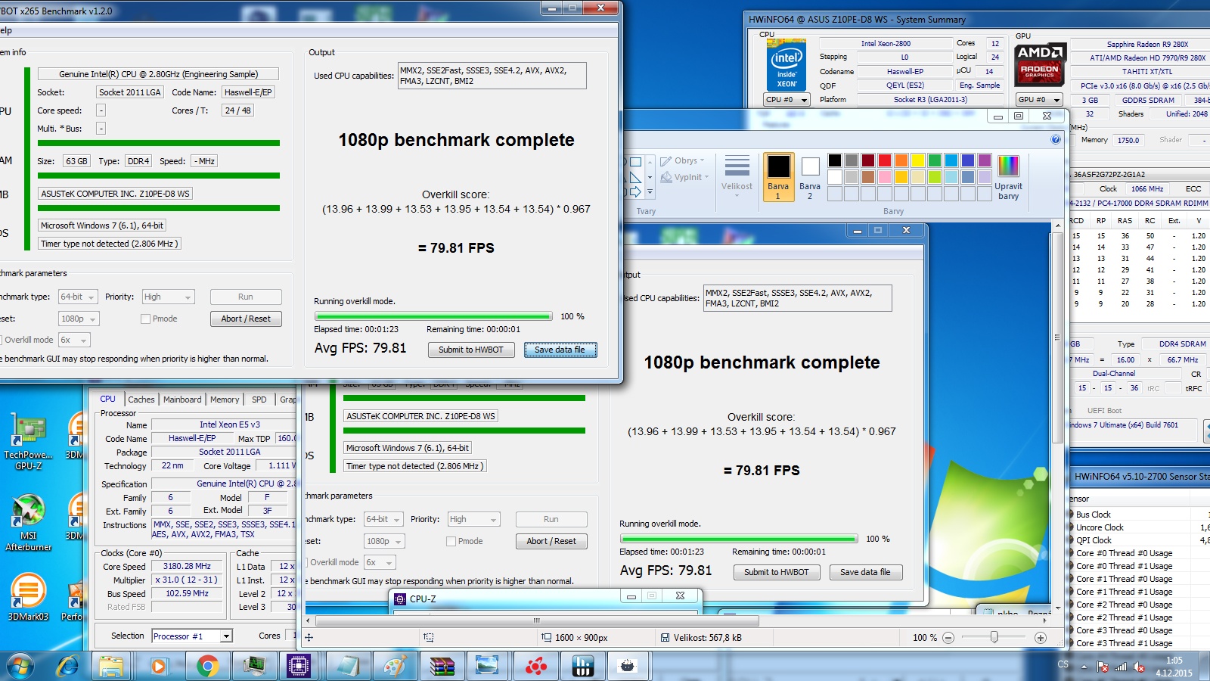Select the 'QPI Clock' sensor row
Viewport: 1210px width, 681px height.
pos(1094,540)
